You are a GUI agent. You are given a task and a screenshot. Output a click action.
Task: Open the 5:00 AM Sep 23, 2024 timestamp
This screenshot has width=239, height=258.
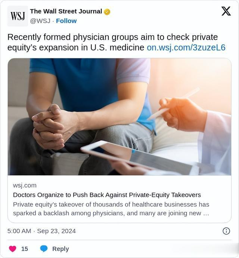click(x=41, y=231)
